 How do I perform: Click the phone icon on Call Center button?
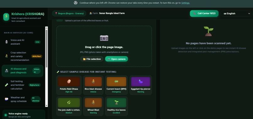[195, 13]
